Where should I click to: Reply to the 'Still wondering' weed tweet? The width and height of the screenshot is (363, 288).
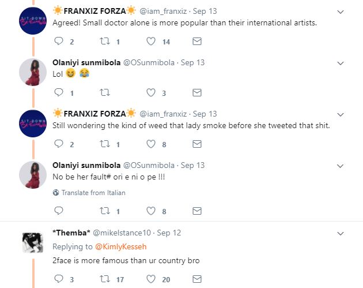point(58,144)
